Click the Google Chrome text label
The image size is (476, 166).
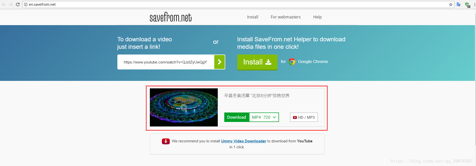tap(313, 61)
